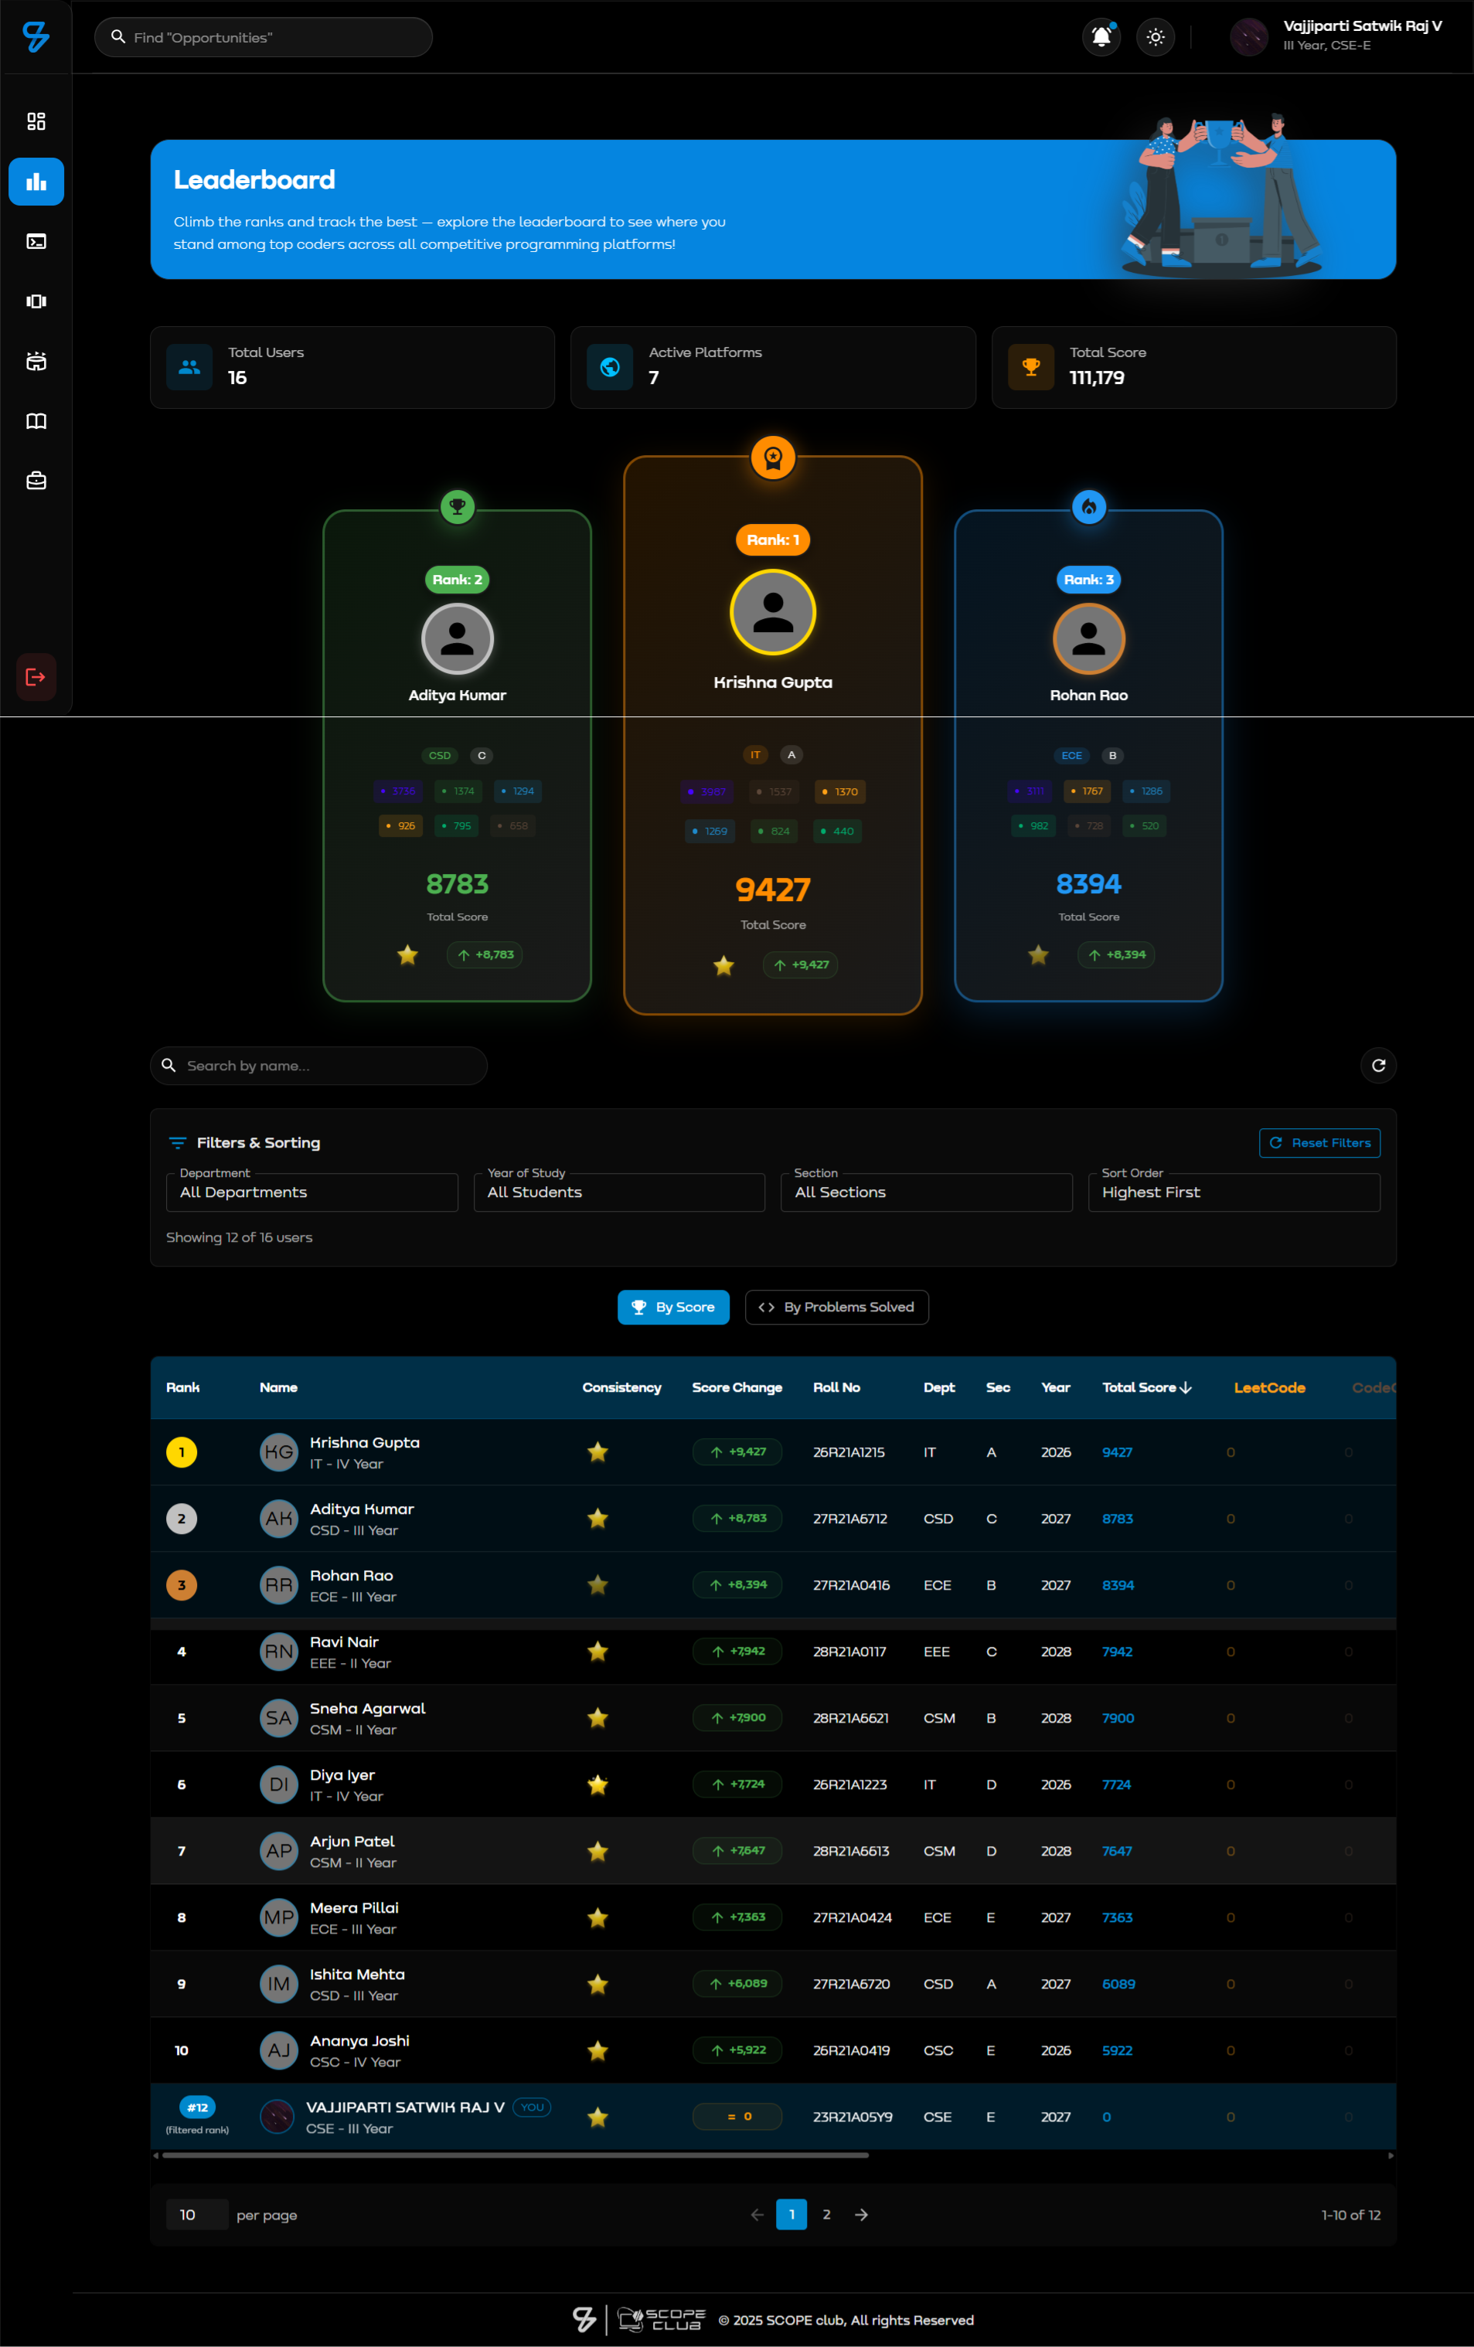Open notifications via the bell icon
The height and width of the screenshot is (2347, 1474).
point(1101,37)
